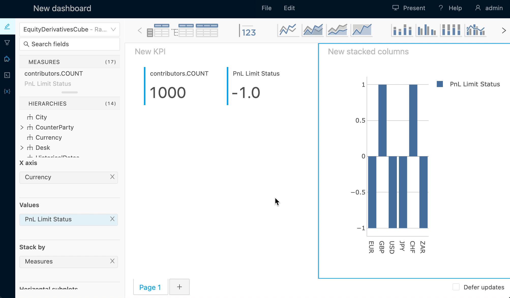Remove PnL Limit Status from Values field
This screenshot has height=298, width=510.
coord(112,219)
